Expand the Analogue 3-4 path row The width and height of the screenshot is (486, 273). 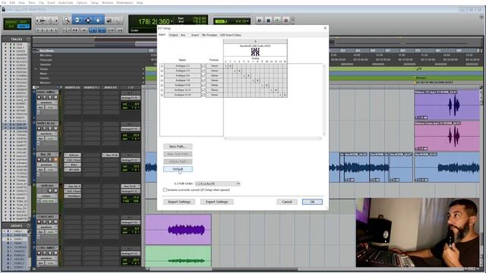[x=162, y=71]
